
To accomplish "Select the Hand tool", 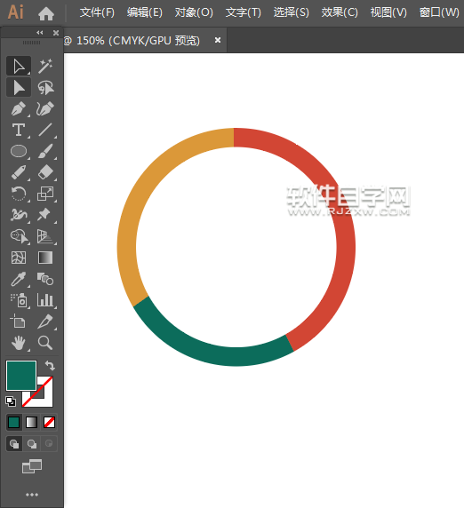I will pyautogui.click(x=19, y=343).
